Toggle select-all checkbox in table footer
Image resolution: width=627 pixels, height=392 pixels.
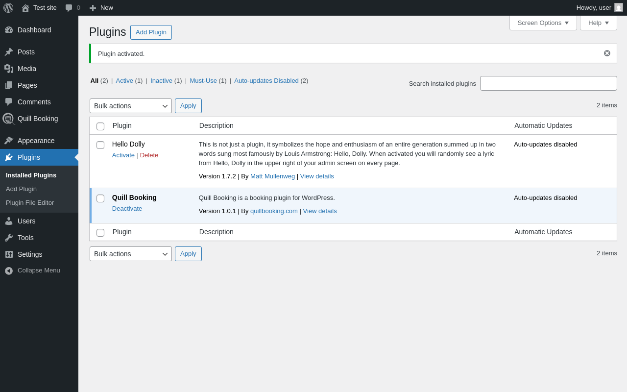click(100, 233)
